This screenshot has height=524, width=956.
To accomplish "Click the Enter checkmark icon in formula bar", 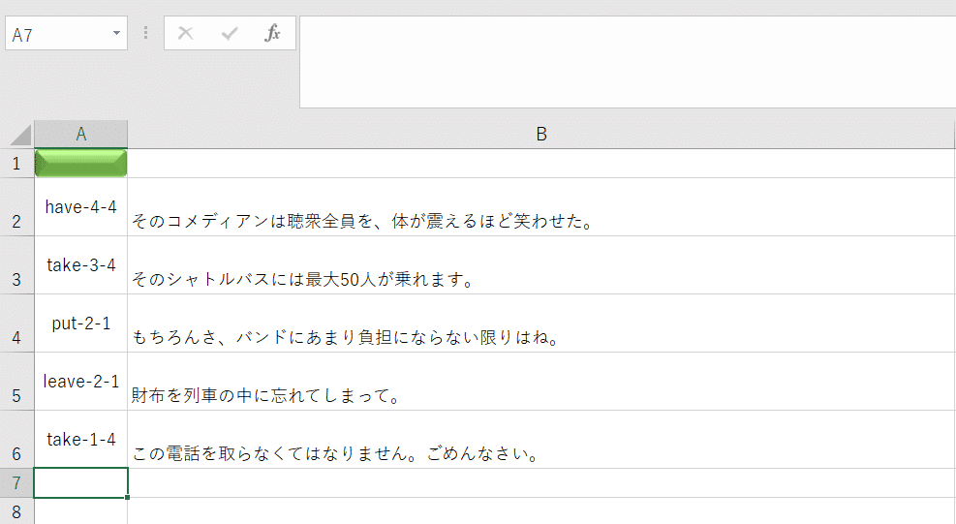I will (230, 33).
